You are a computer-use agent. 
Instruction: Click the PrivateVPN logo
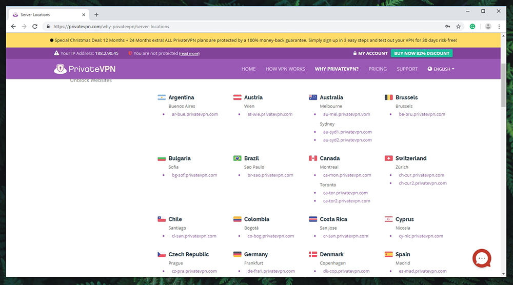[85, 69]
